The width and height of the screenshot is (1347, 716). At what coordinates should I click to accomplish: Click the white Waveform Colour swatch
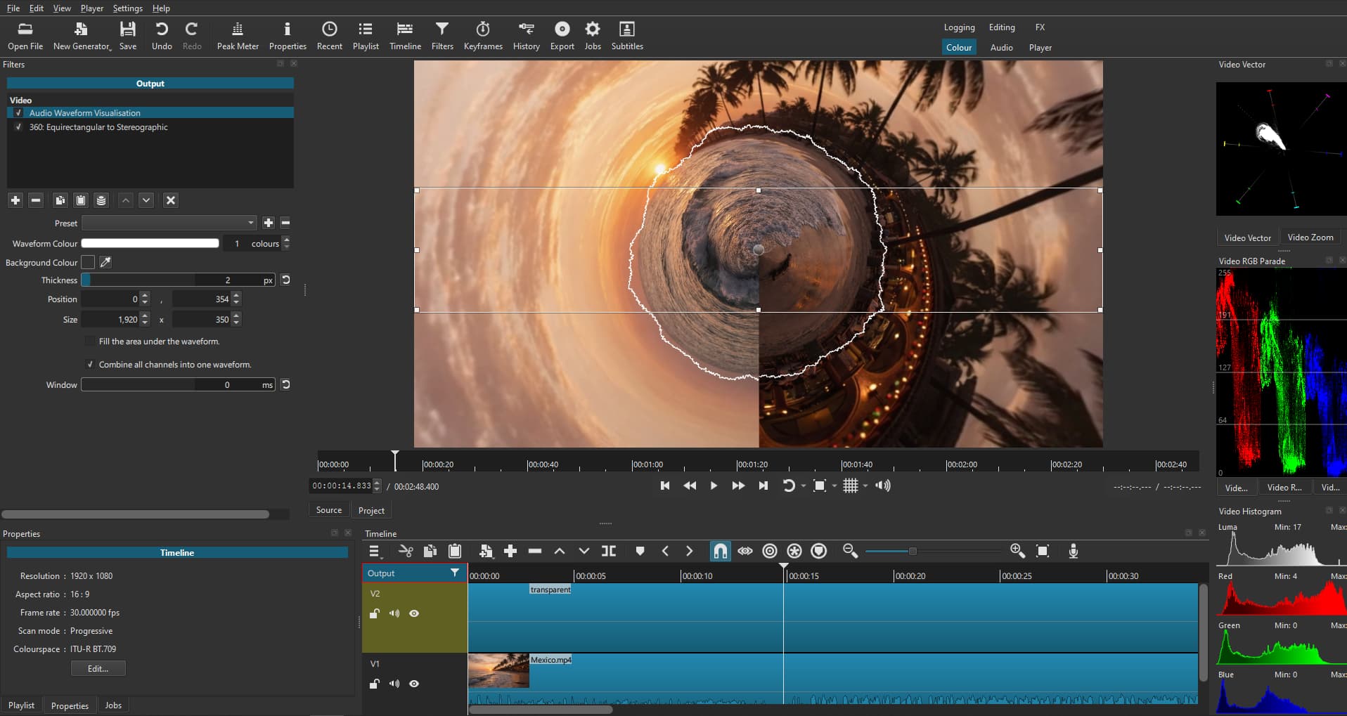tap(150, 243)
